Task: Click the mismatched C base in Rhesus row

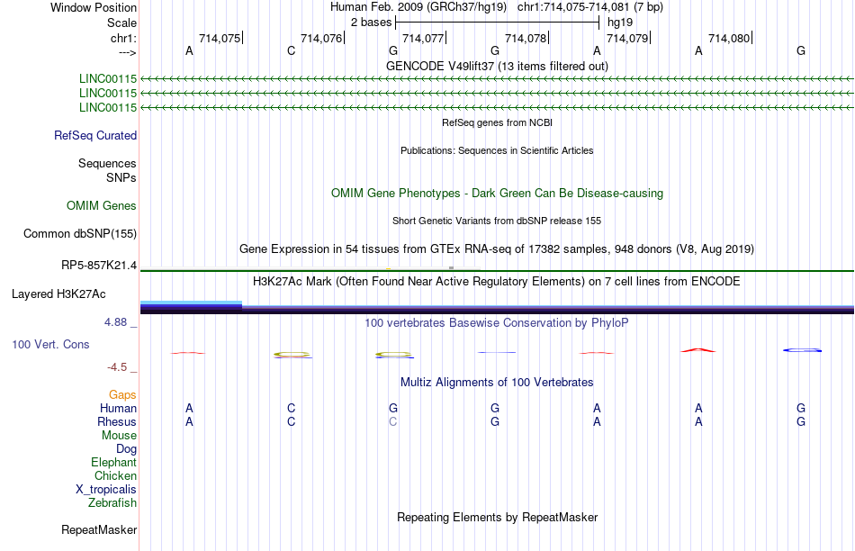Action: (392, 421)
